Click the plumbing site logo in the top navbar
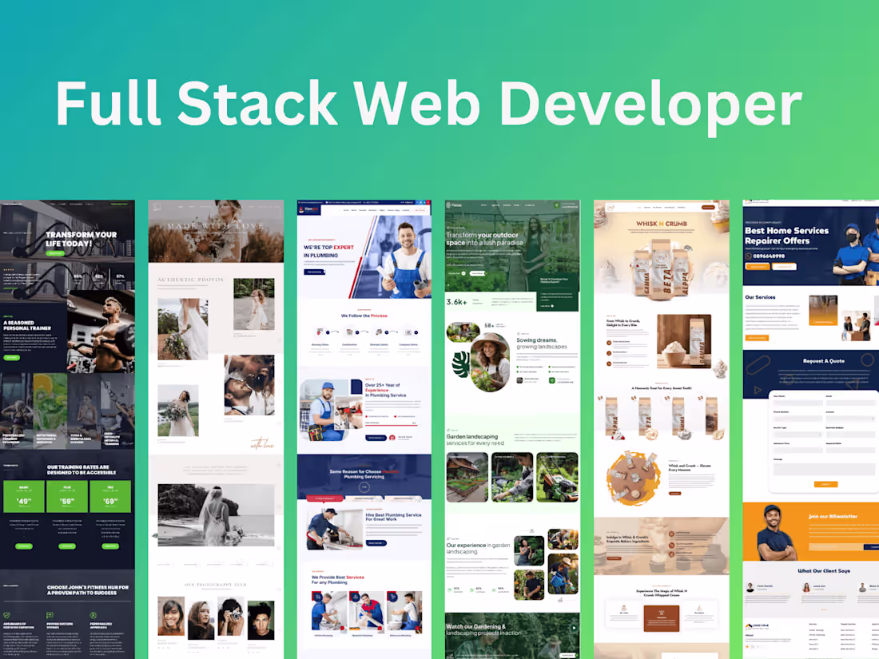Viewport: 879px width, 659px height. (310, 209)
